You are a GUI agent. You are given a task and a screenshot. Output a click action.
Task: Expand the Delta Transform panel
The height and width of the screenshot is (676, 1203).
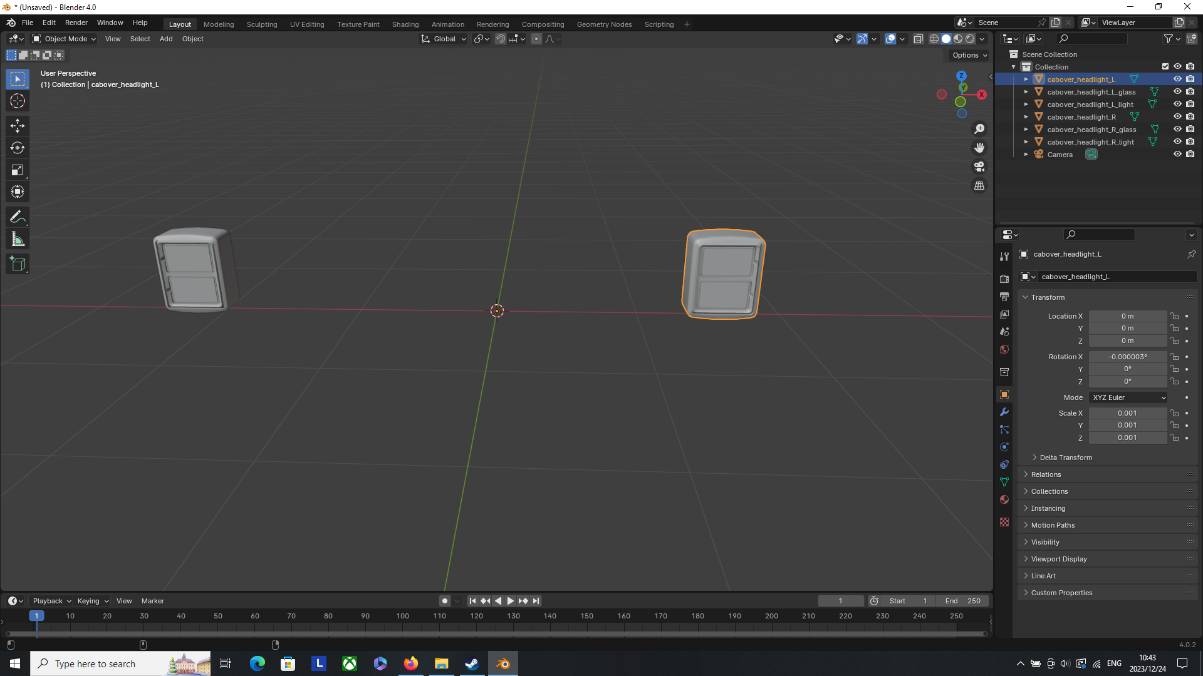[1065, 458]
